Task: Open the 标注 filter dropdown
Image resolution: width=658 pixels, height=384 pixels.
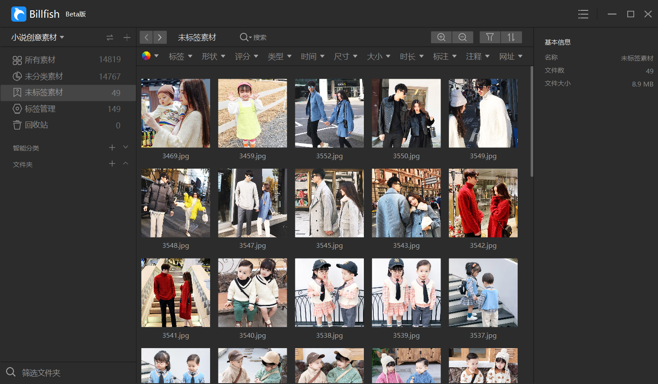Action: click(445, 56)
